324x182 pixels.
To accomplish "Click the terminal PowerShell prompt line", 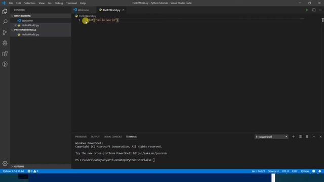I will [115, 160].
